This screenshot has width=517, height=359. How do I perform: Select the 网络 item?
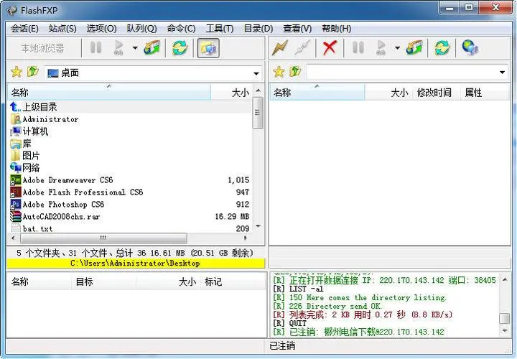click(130, 168)
